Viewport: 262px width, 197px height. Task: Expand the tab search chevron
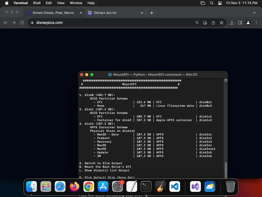(x=254, y=13)
